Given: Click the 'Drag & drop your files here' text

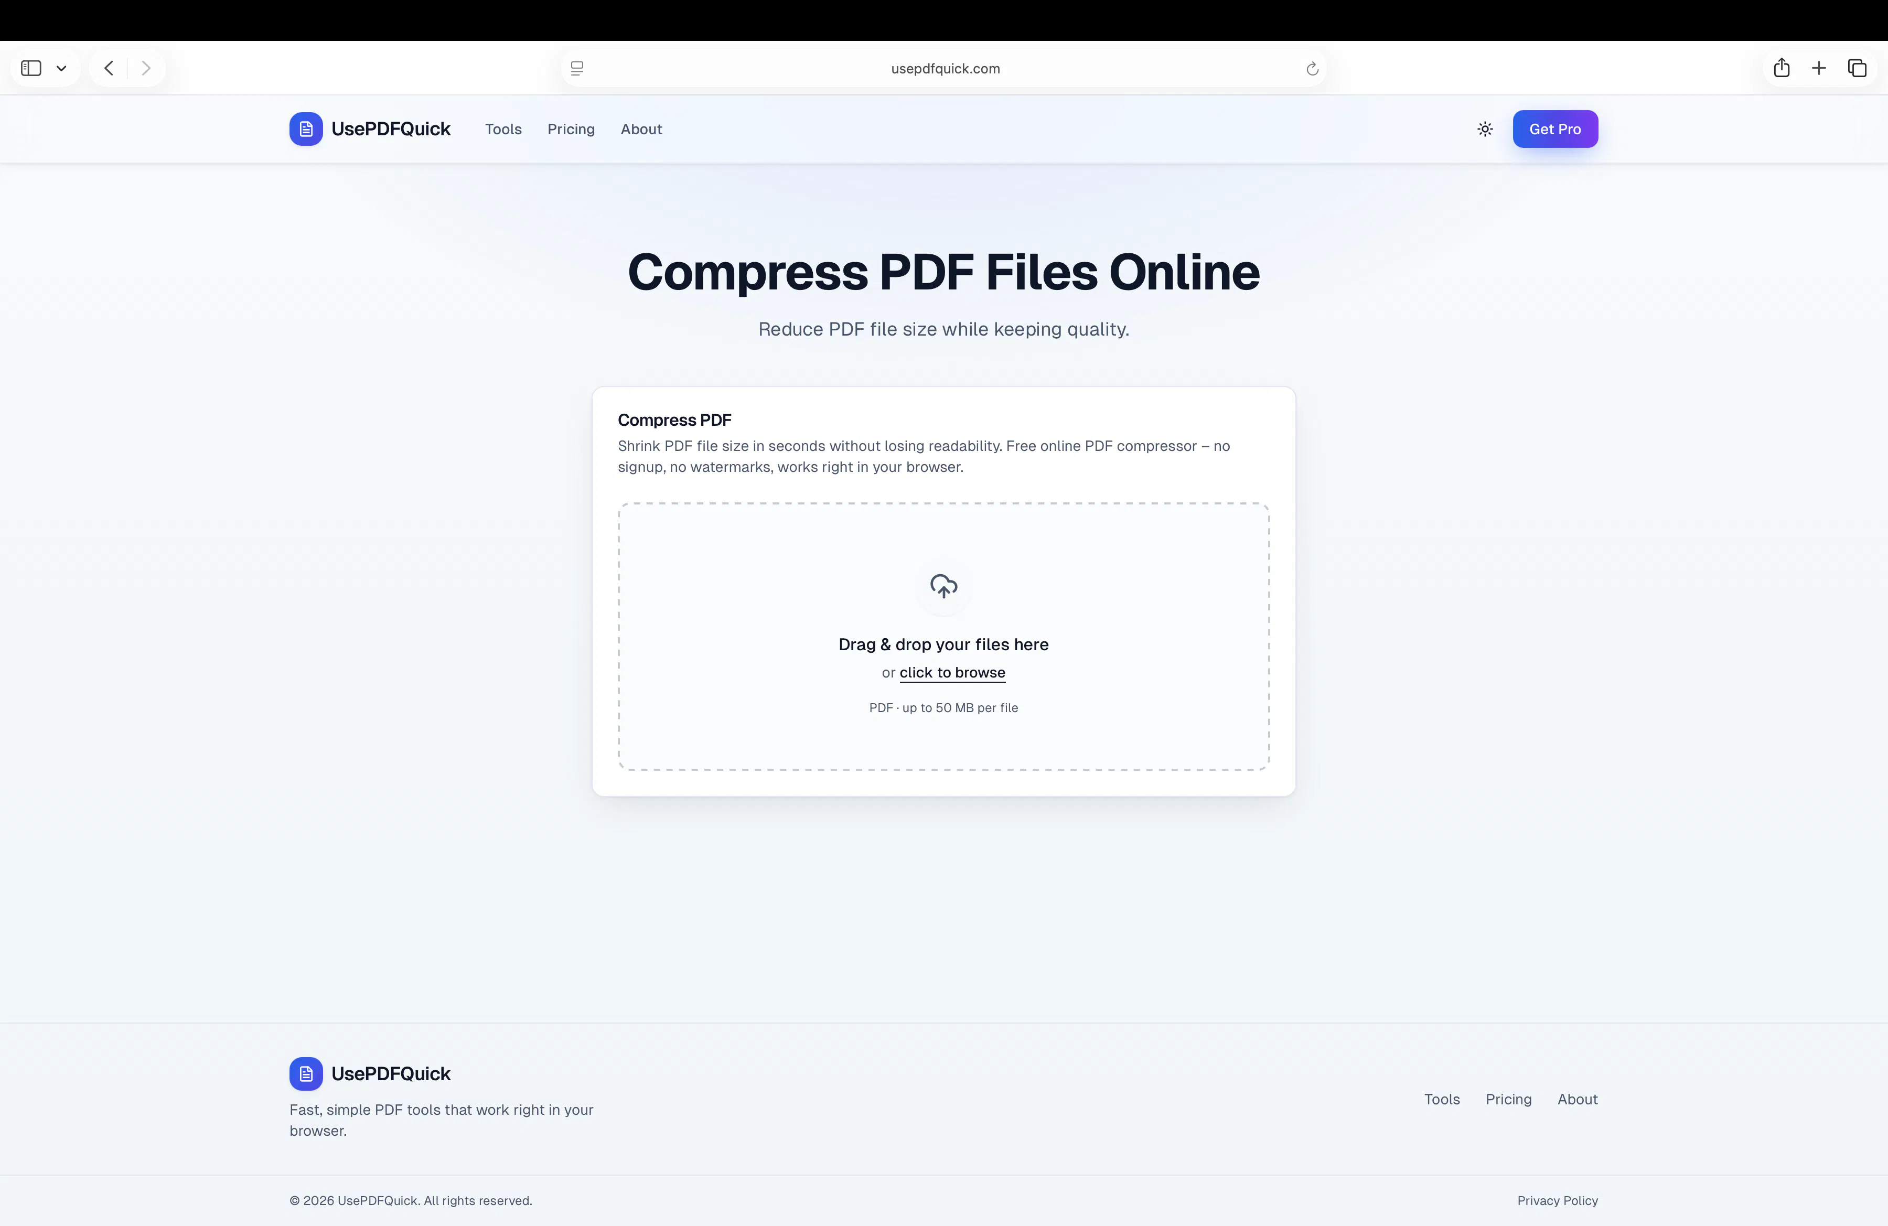Looking at the screenshot, I should 944,644.
